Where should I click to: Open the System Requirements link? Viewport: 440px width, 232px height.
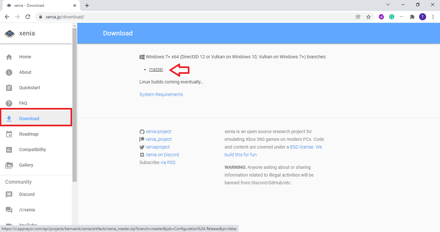[x=161, y=94]
